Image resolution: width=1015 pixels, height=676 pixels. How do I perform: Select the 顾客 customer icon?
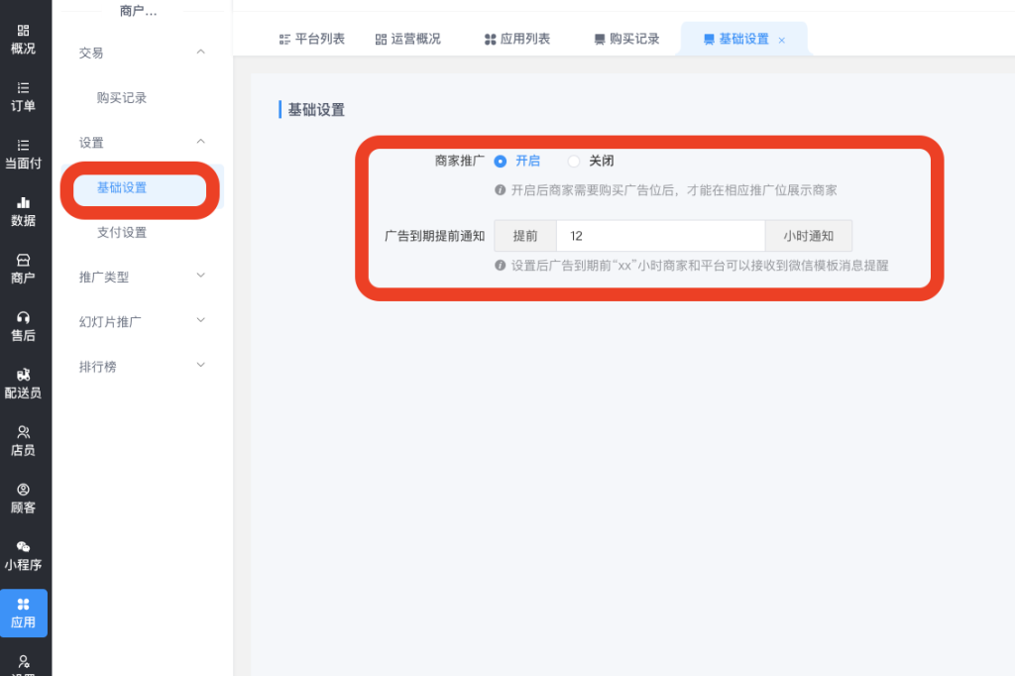coord(23,490)
